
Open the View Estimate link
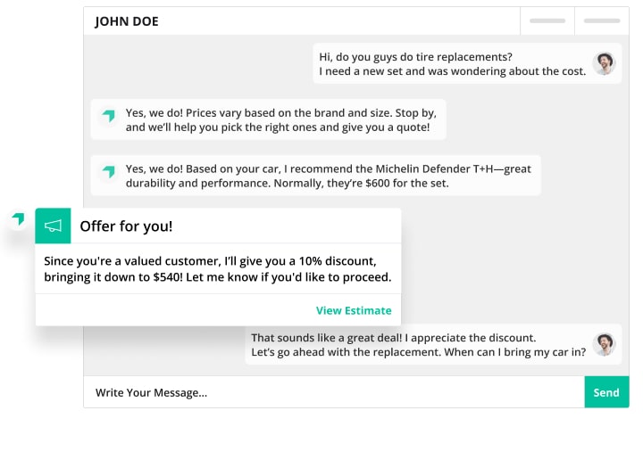(354, 310)
